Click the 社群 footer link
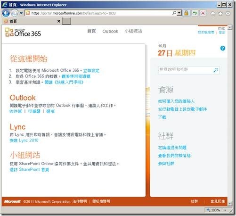Screen dimensions: 236x216 coord(194,201)
